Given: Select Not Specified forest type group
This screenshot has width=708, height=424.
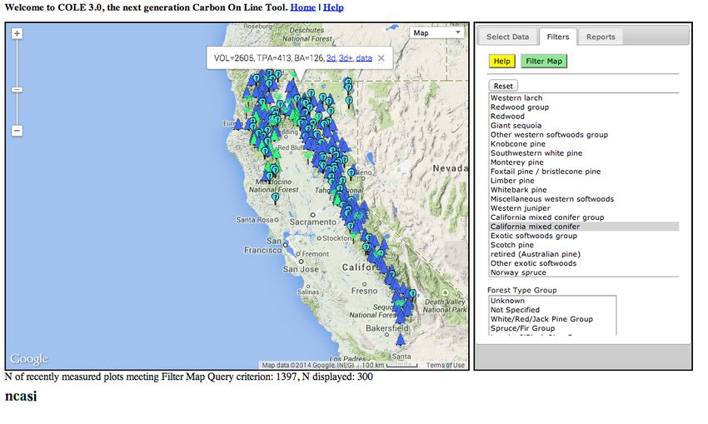Looking at the screenshot, I should 552,310.
